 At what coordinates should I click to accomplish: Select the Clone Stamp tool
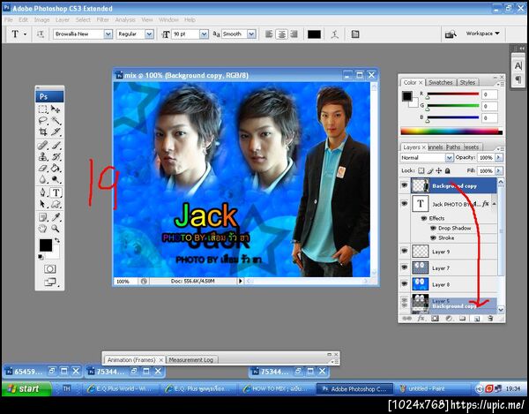point(43,156)
